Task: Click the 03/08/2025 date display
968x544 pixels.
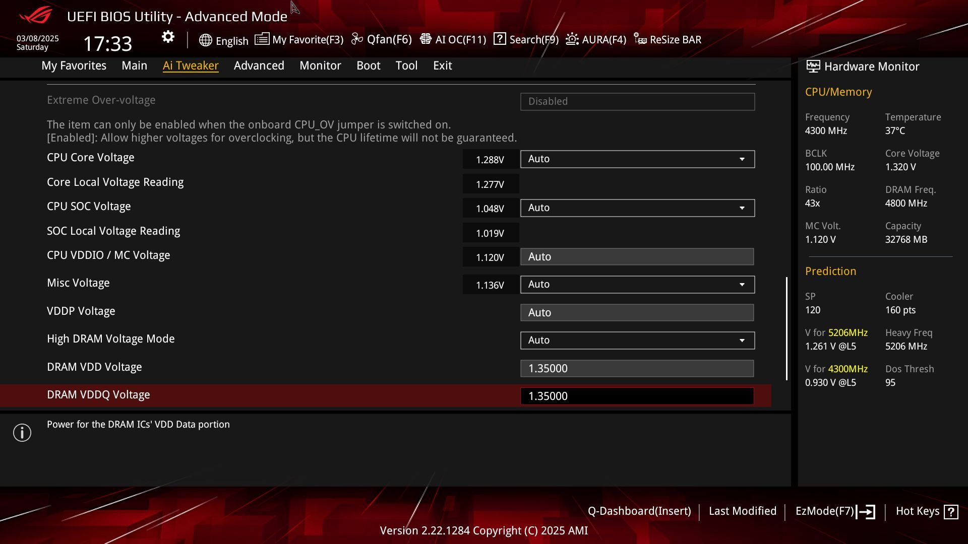Action: [x=38, y=38]
